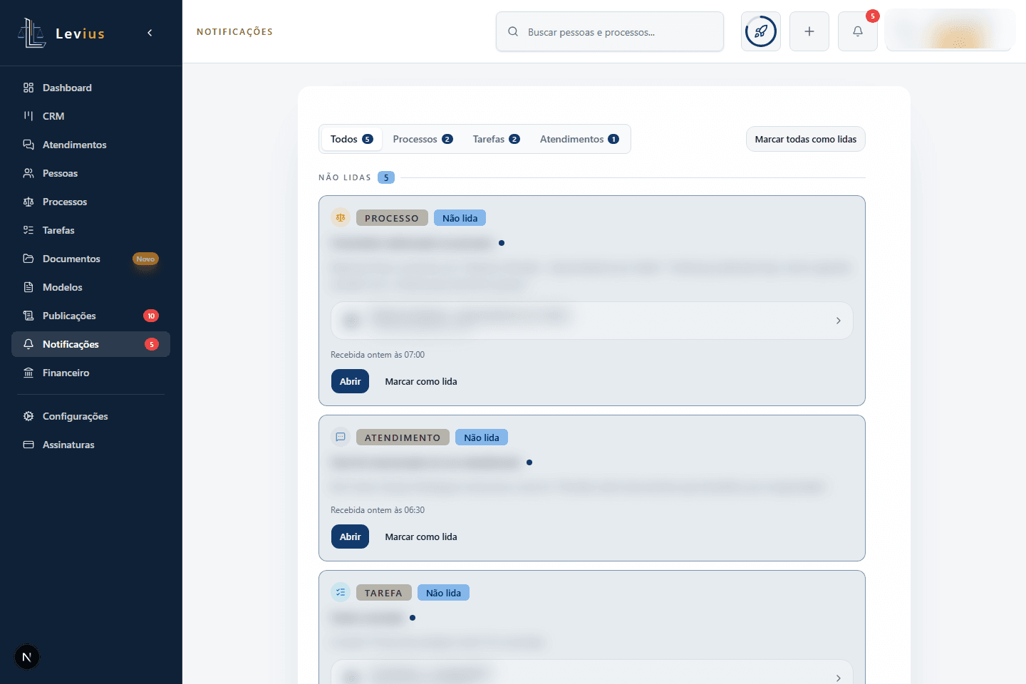Open the blurred user profile menu
This screenshot has width=1026, height=684.
coord(949,31)
